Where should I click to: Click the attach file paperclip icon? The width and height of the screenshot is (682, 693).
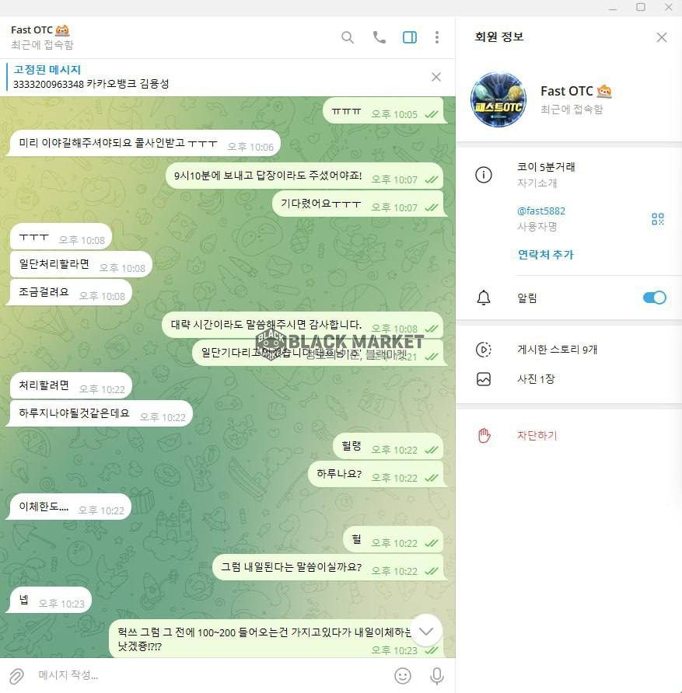[x=16, y=675]
